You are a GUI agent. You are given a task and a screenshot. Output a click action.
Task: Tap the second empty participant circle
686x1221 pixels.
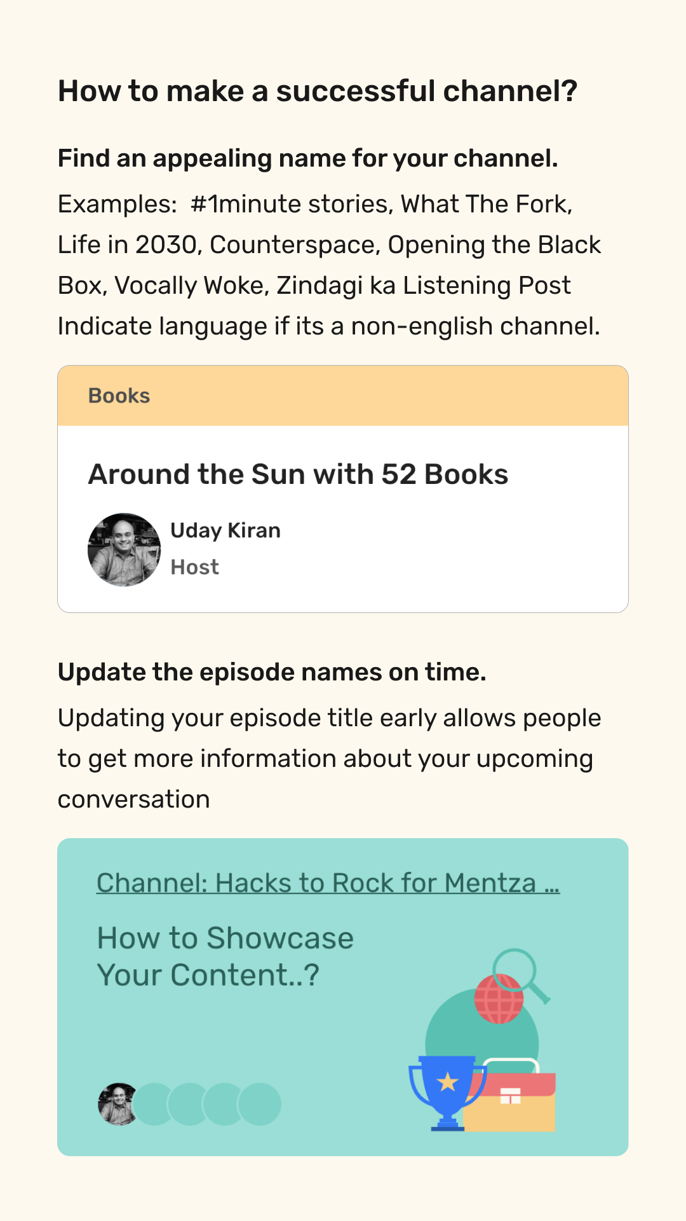click(189, 1104)
